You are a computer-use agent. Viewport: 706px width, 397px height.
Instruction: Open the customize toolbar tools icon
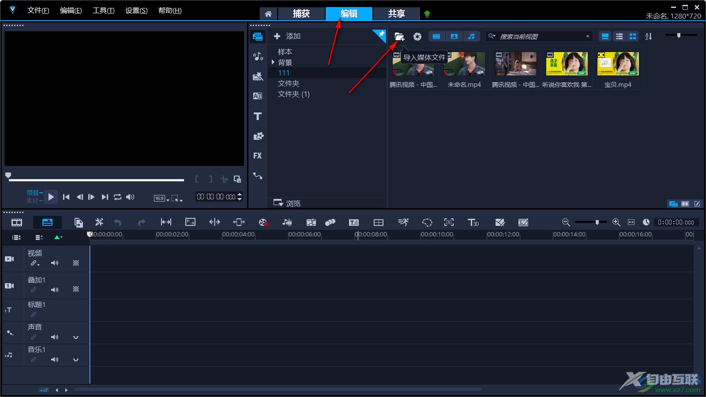click(x=99, y=222)
